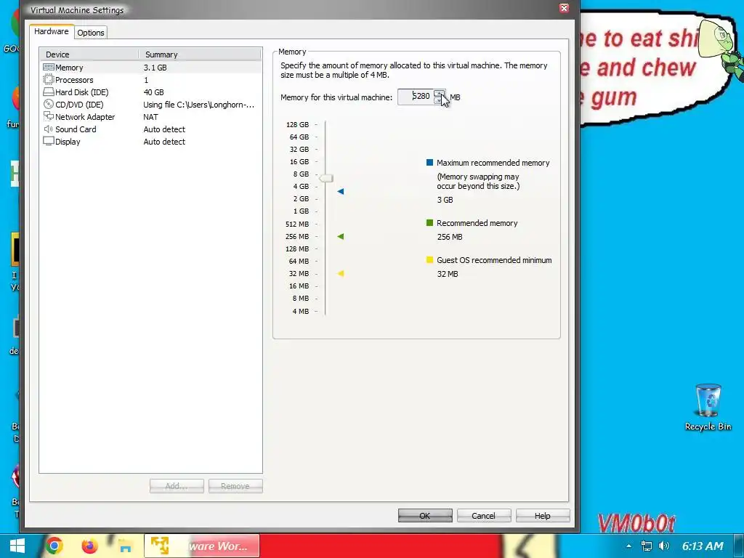
Task: Increase memory using the spinner up arrow
Action: (439, 94)
